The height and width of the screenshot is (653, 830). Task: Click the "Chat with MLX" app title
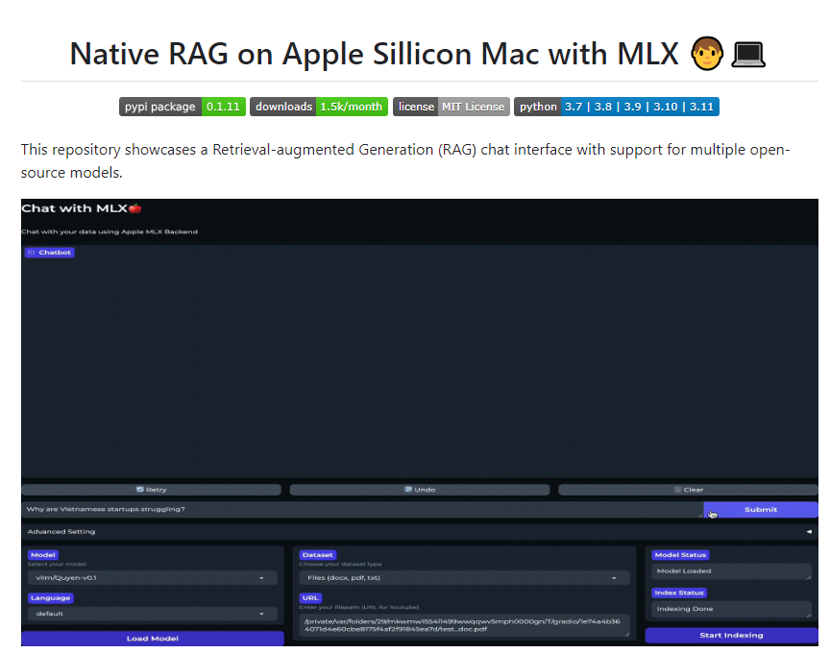pyautogui.click(x=75, y=208)
